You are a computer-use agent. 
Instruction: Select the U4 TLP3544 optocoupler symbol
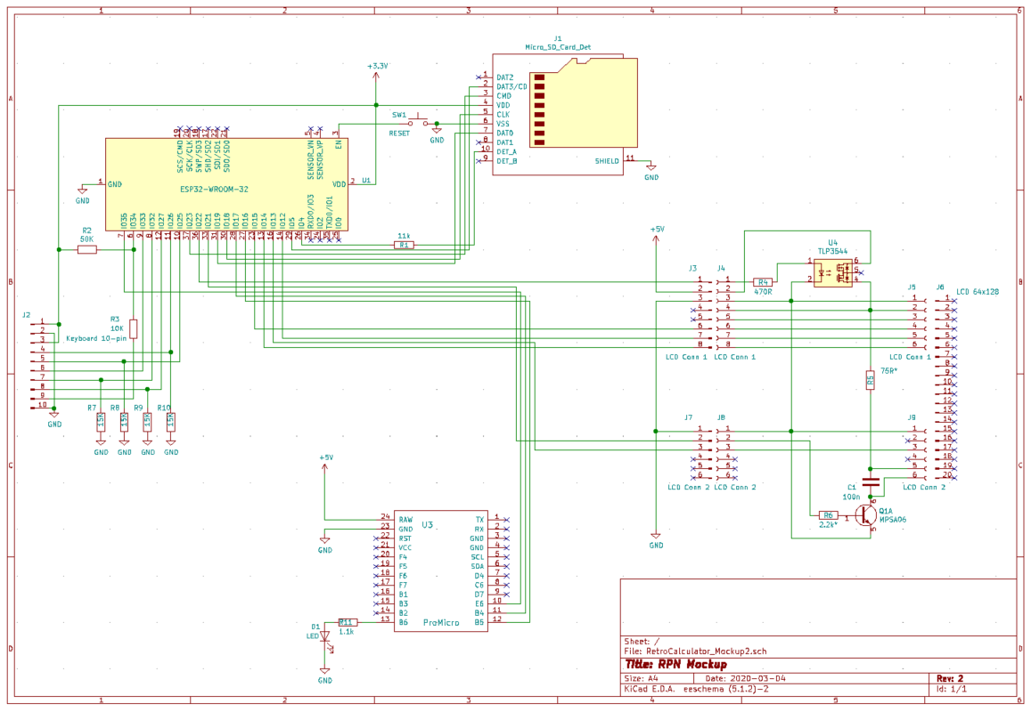[832, 271]
